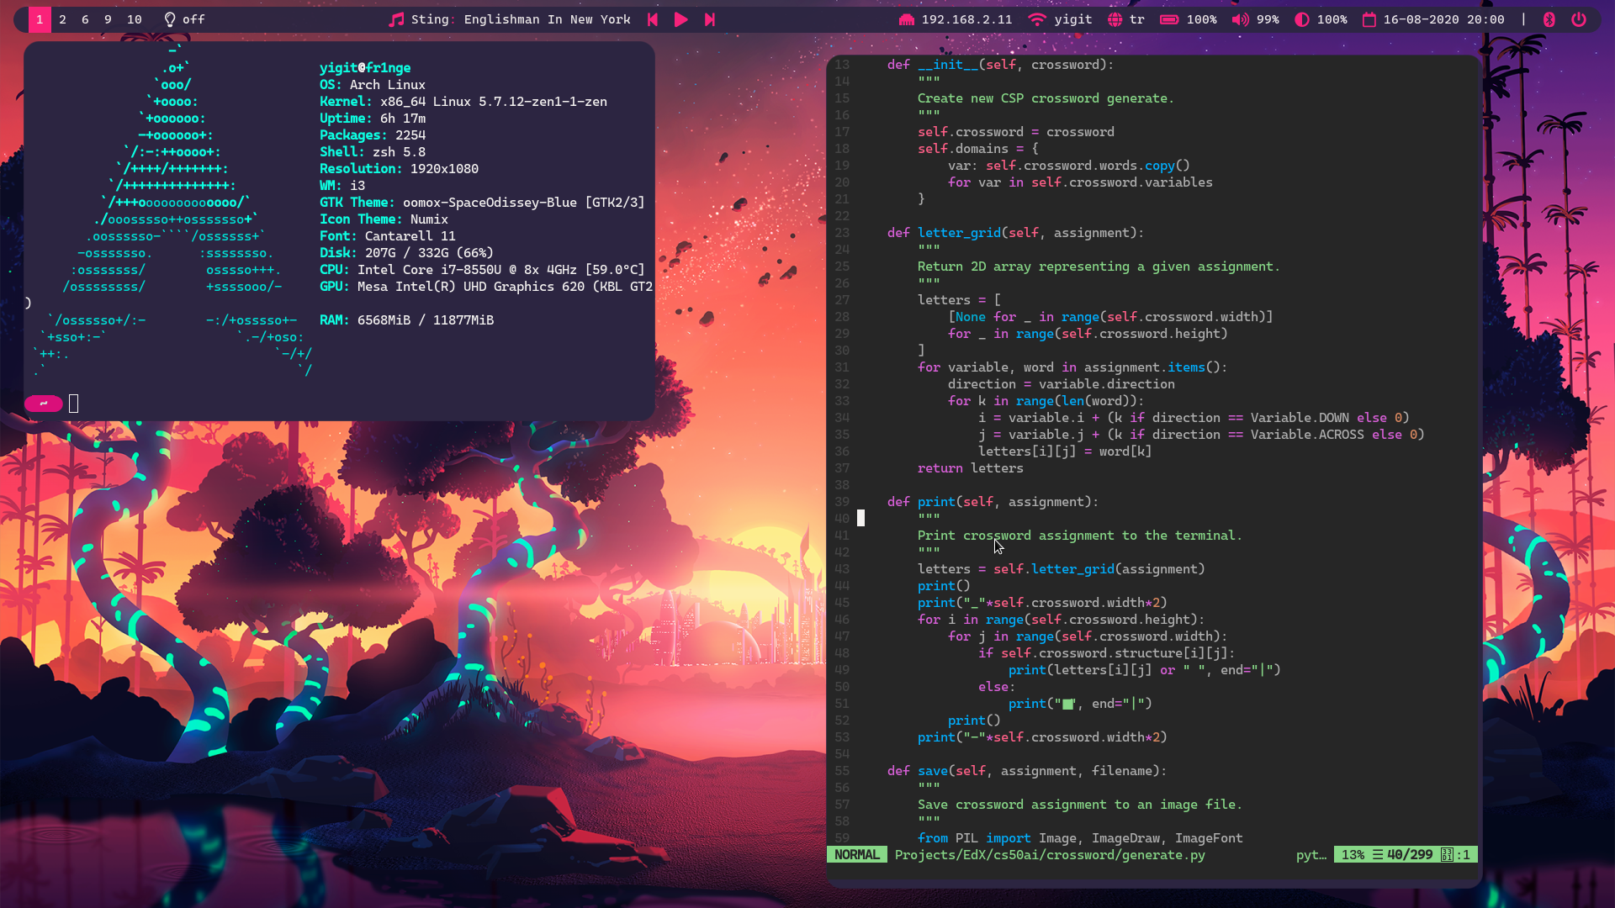Image resolution: width=1615 pixels, height=908 pixels.
Task: Click 'def save' on line 55
Action: click(x=918, y=770)
